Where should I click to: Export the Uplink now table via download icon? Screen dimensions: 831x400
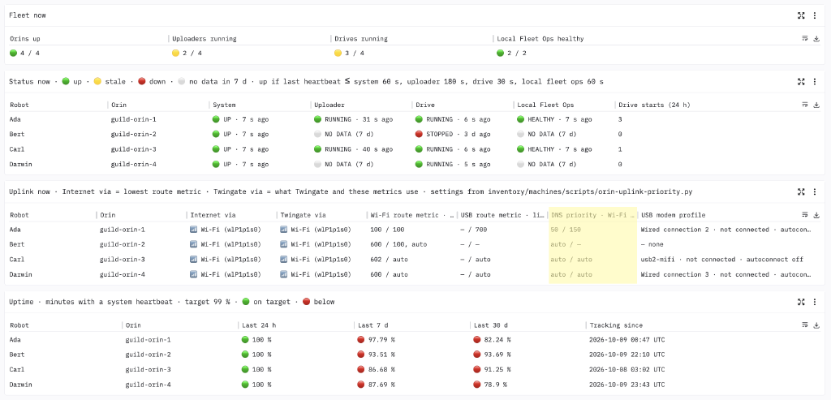[816, 215]
